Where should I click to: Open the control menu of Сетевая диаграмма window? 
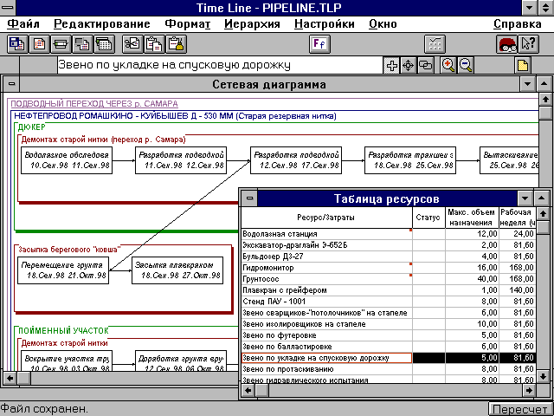(10, 85)
